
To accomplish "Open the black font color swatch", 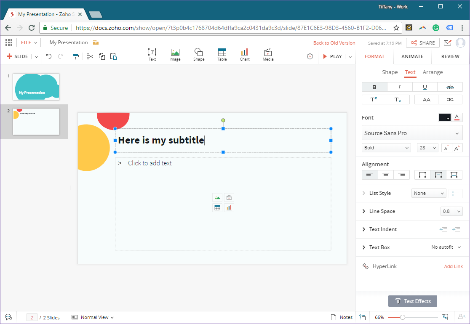I will (x=445, y=117).
